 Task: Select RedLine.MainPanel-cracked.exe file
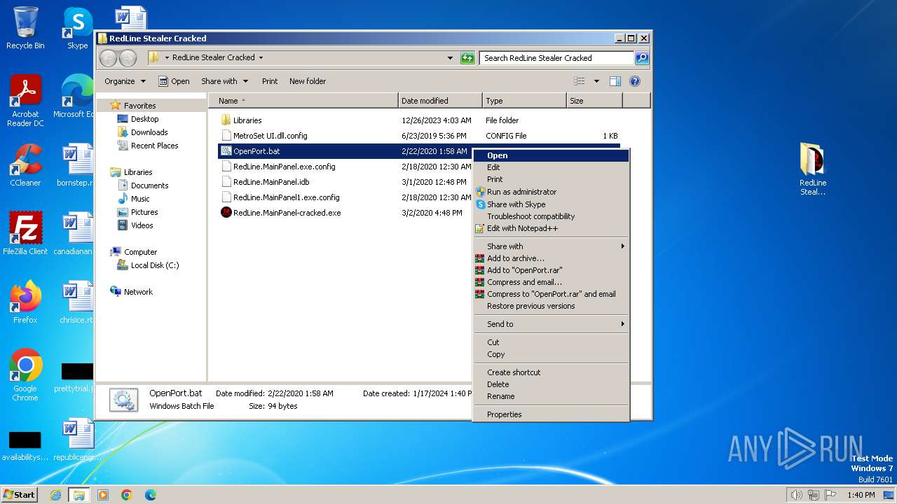287,213
